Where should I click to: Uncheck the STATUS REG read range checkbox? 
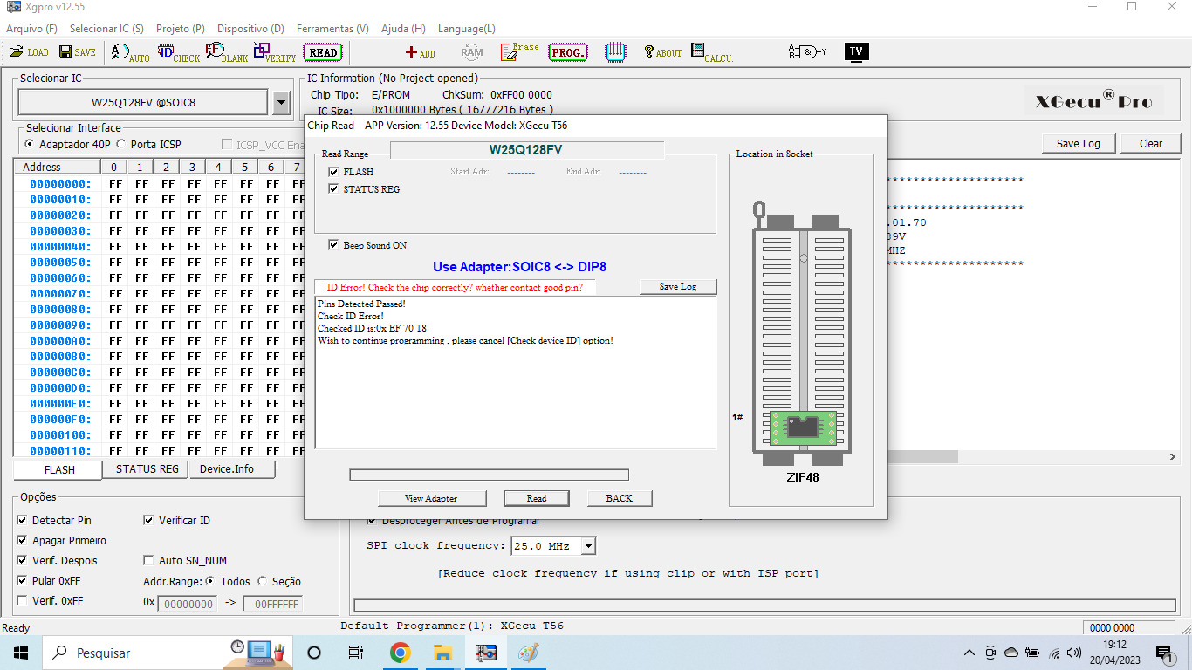coord(333,189)
